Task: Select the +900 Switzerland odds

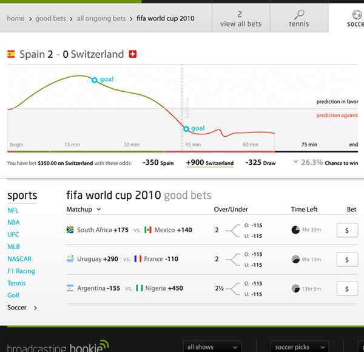Action: pyautogui.click(x=210, y=162)
